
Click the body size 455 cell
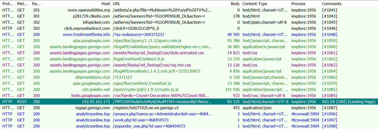(236, 108)
